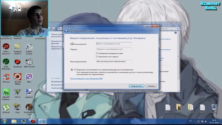222x125 pixels.
Task: Open the Viber desktop shortcut
Action: 29,78
